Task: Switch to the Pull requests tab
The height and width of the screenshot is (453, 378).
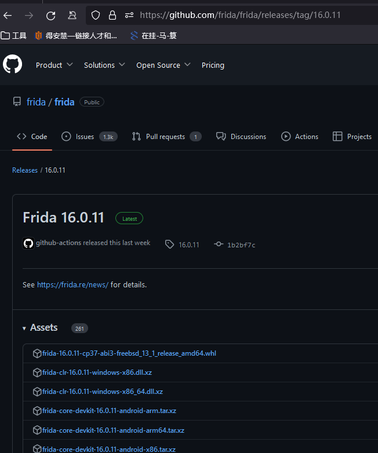Action: click(x=166, y=137)
